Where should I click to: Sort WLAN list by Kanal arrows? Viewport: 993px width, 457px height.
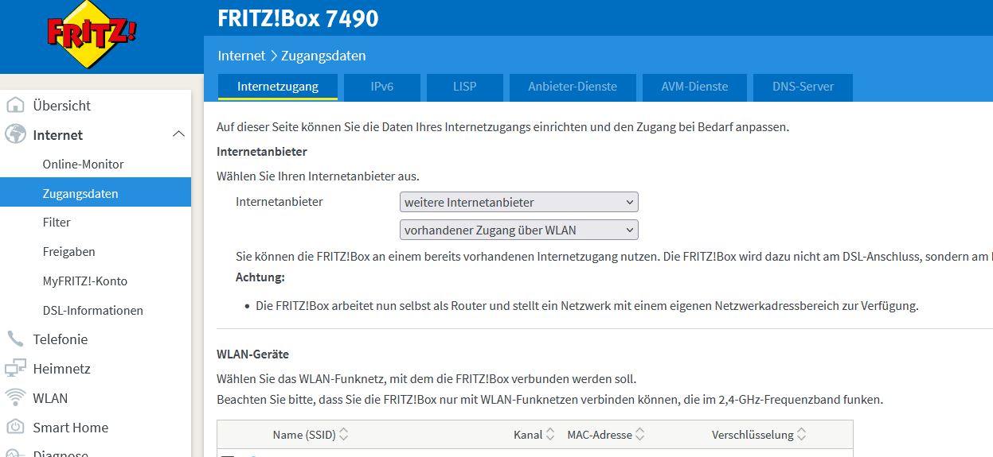(549, 435)
